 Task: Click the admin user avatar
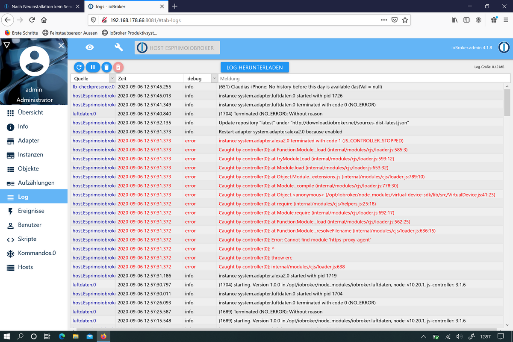[34, 62]
